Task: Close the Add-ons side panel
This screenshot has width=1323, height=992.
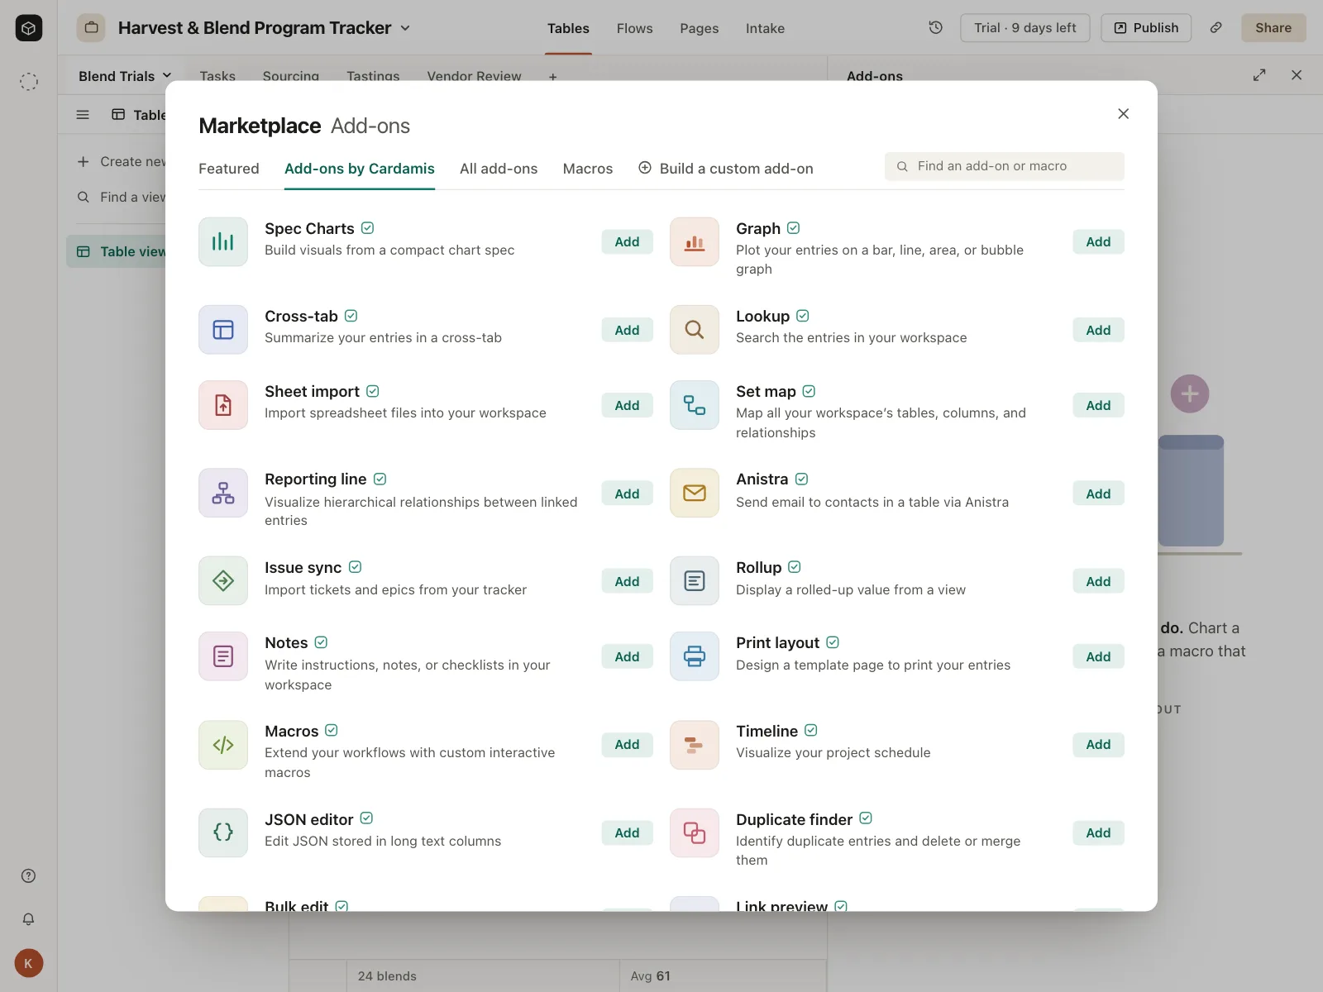Action: [1297, 75]
